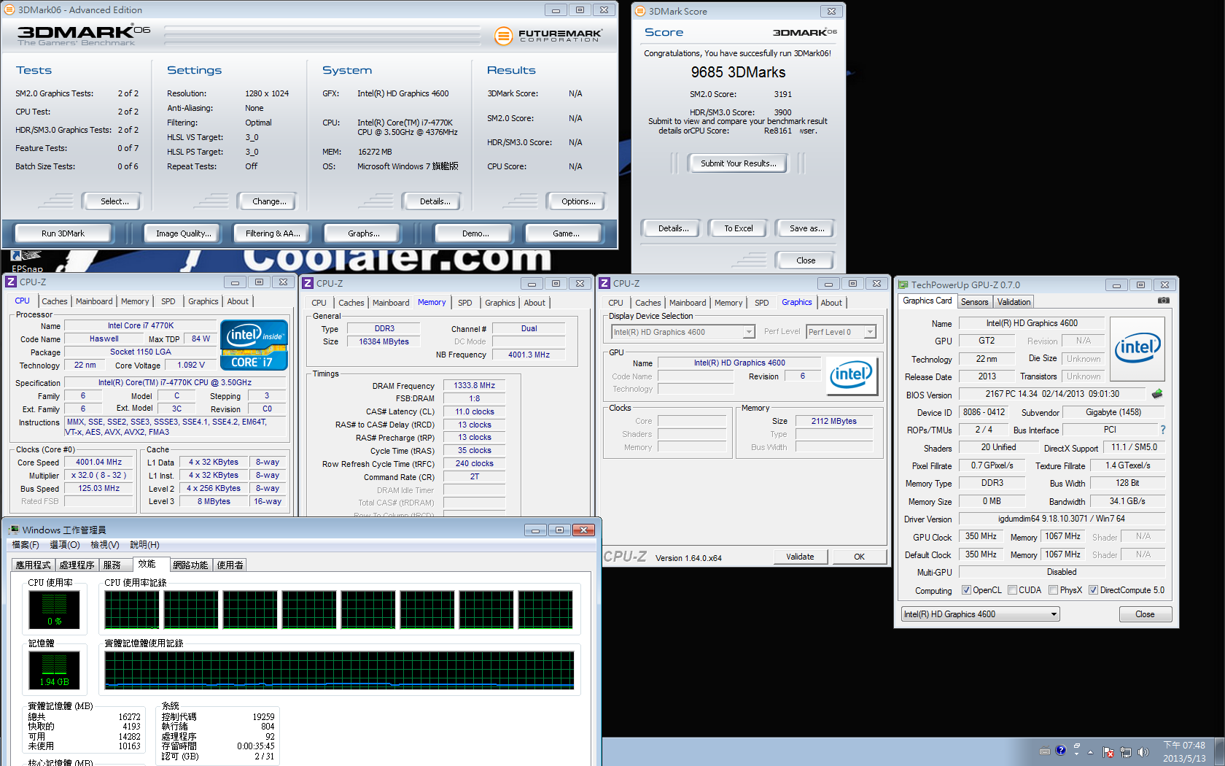Toggle the OpenCL checkbox in GPU-Z

pos(966,590)
